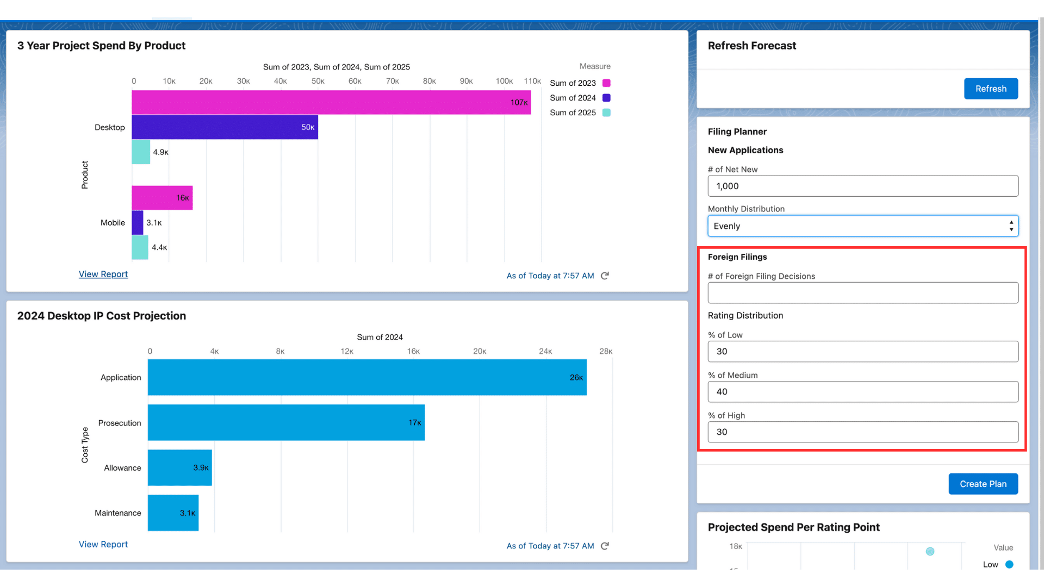Open View Report link for 2024 Desktop IP Cost
1044x587 pixels.
(x=103, y=544)
